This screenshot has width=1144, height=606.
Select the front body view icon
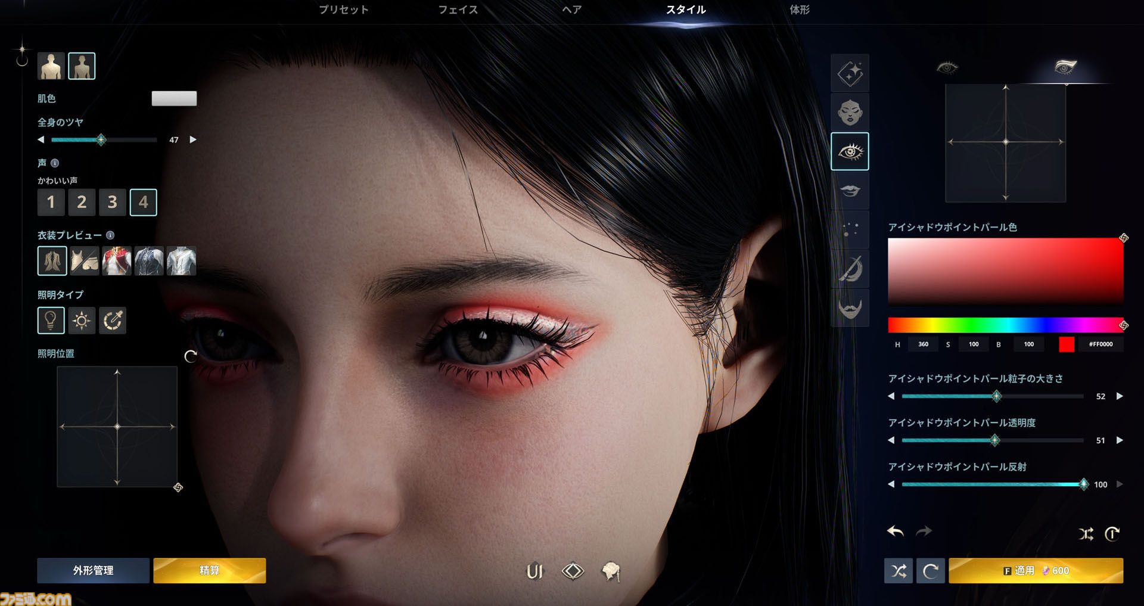[51, 66]
